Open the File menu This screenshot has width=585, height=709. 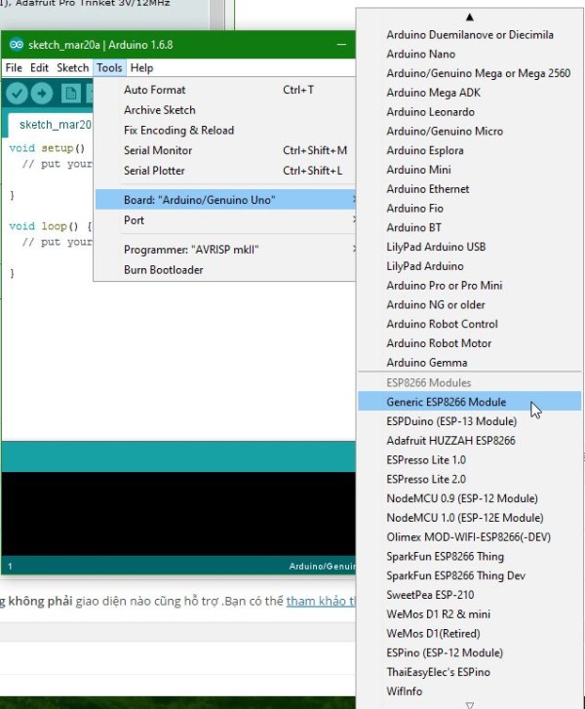[x=14, y=68]
